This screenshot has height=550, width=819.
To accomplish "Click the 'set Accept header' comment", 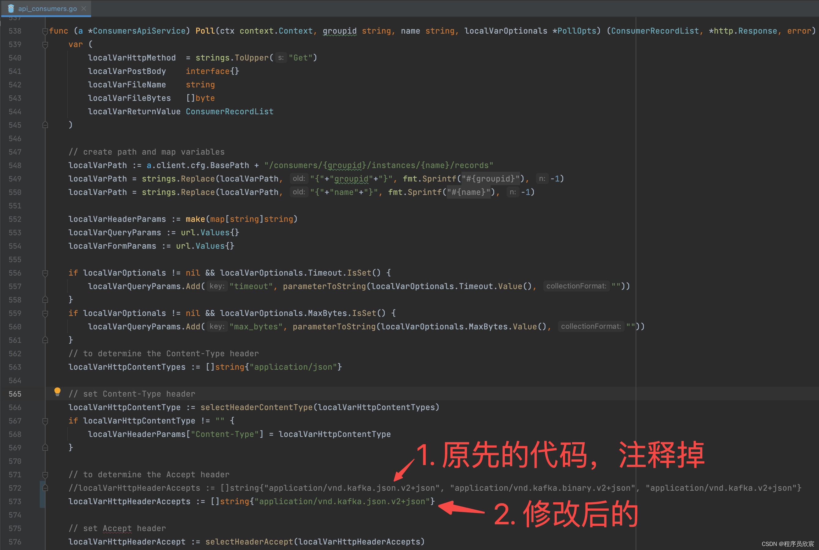I will [117, 528].
